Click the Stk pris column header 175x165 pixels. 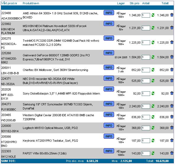coord(134,3)
